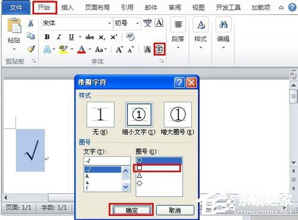This screenshot has height=220, width=298.
Task: Open Word Help question mark icon
Action: point(292,8)
